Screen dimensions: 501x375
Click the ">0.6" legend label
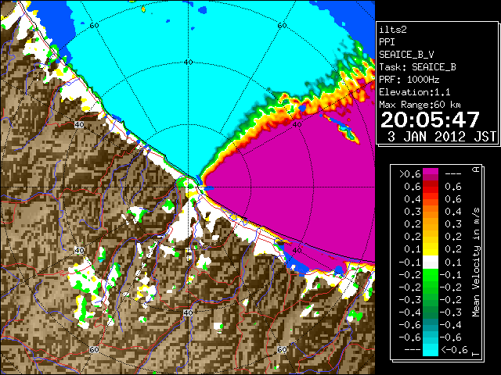pos(410,174)
